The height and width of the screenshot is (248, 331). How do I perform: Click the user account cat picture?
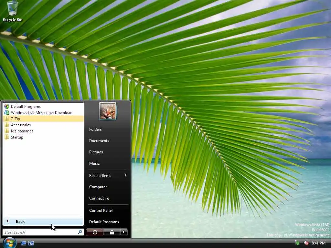[x=107, y=111]
